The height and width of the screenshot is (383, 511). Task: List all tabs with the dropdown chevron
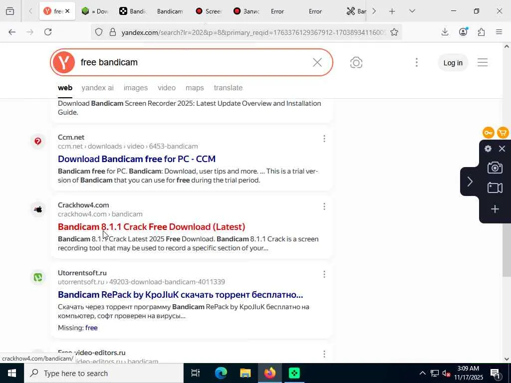click(412, 11)
